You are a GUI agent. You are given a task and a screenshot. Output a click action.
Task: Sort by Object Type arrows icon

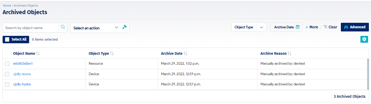112,53
